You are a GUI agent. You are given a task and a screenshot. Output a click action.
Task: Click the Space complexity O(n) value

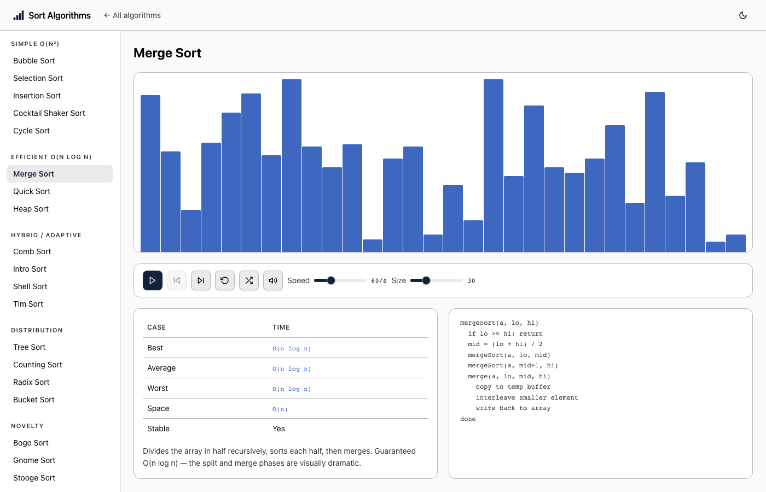click(280, 409)
